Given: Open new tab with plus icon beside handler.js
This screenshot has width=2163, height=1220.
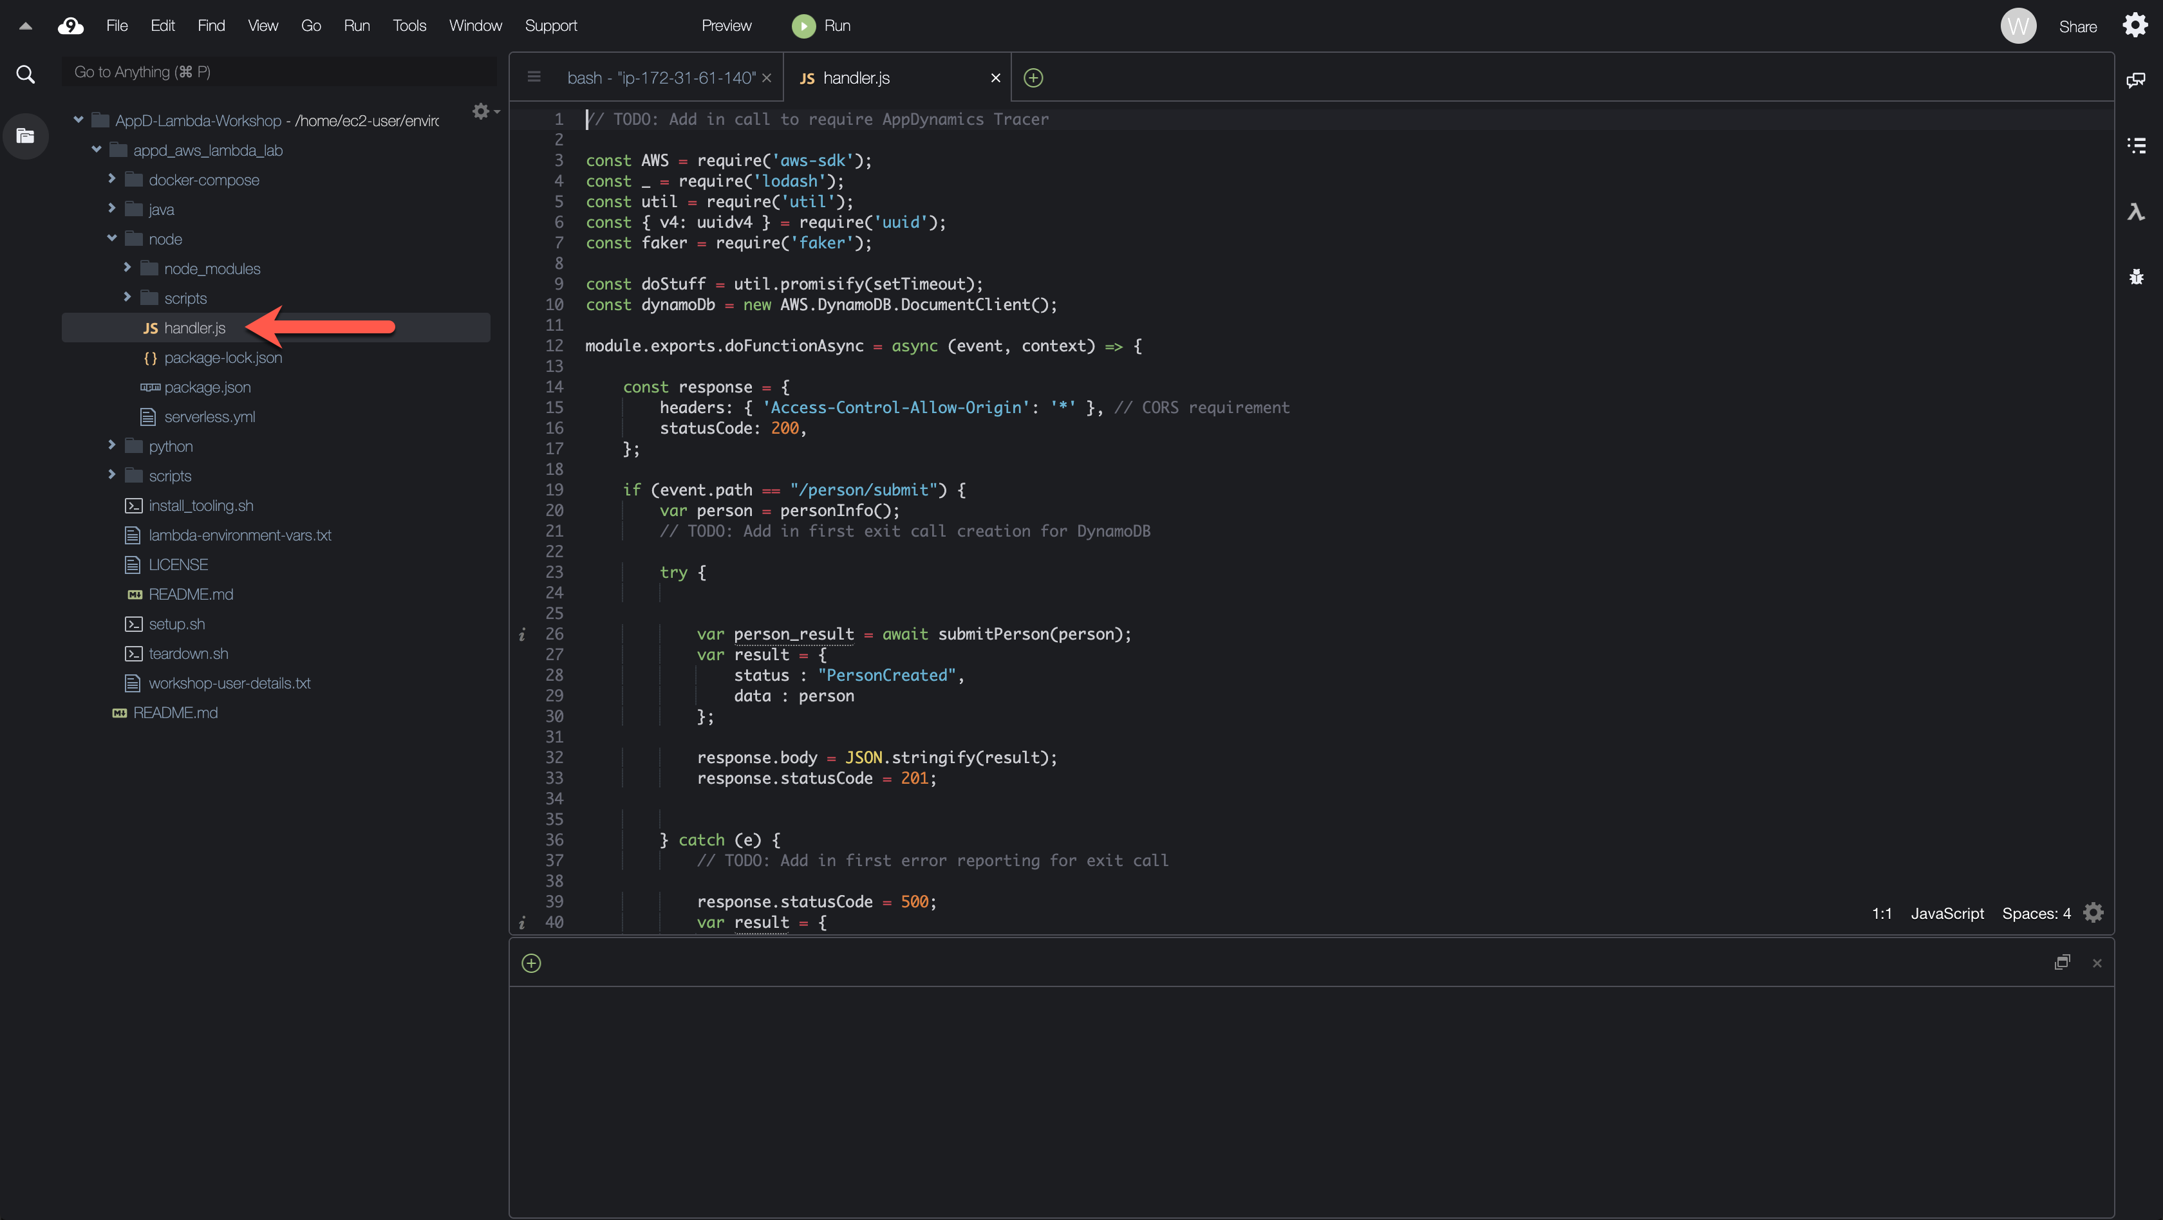Looking at the screenshot, I should 1033,78.
